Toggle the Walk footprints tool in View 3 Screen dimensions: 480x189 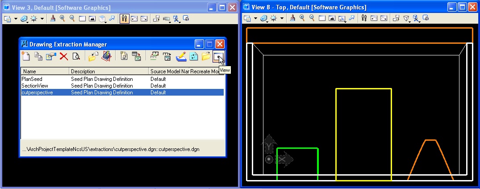tap(124, 19)
